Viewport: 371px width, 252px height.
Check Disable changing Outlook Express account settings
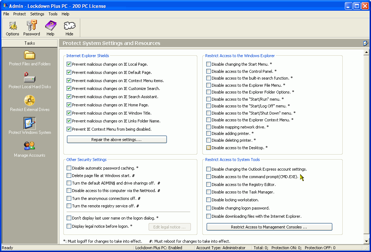(208, 169)
